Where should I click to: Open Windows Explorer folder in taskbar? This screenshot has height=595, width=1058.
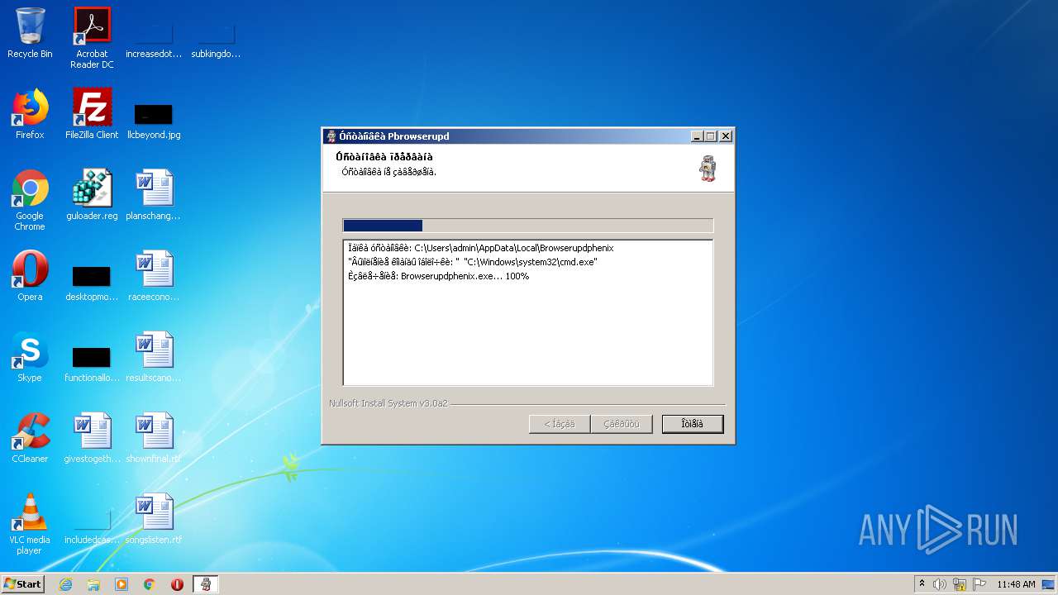(x=93, y=584)
